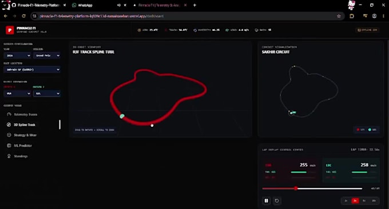Click the VER legend red dot
This screenshot has height=209, width=389.
pyautogui.click(x=358, y=130)
